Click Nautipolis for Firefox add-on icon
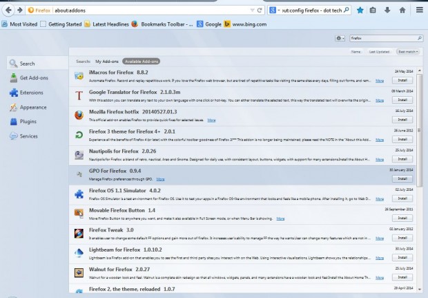This screenshot has width=428, height=298. point(79,154)
